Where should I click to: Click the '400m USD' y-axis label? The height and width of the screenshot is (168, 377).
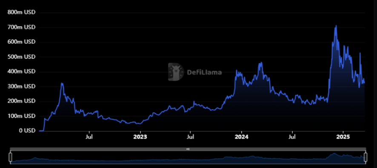(x=21, y=71)
